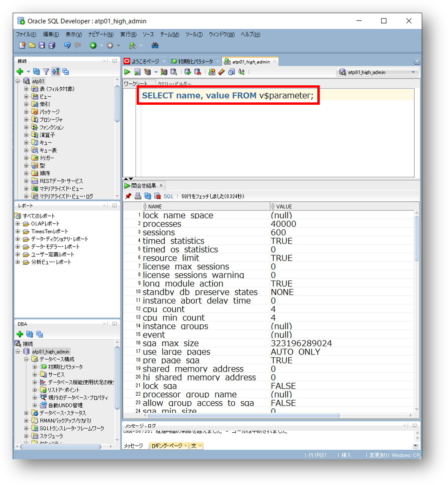The height and width of the screenshot is (485, 448).
Task: Add new connection with green plus icon
Action: tap(20, 71)
